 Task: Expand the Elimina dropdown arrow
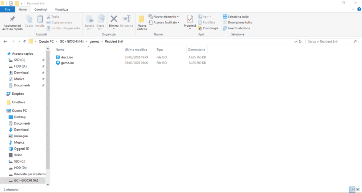pos(114,29)
